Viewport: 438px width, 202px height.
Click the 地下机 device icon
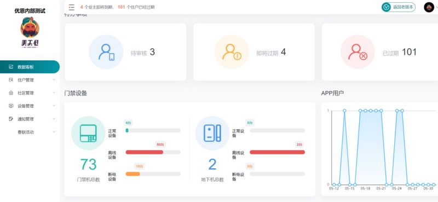click(x=212, y=133)
